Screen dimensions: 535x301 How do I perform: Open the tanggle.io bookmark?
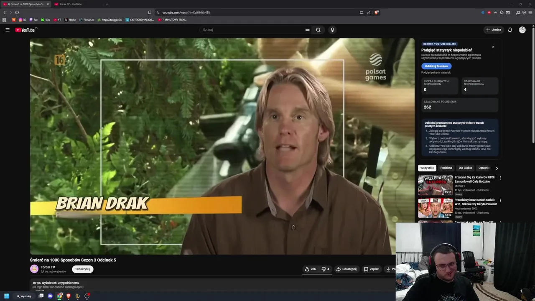coord(110,20)
